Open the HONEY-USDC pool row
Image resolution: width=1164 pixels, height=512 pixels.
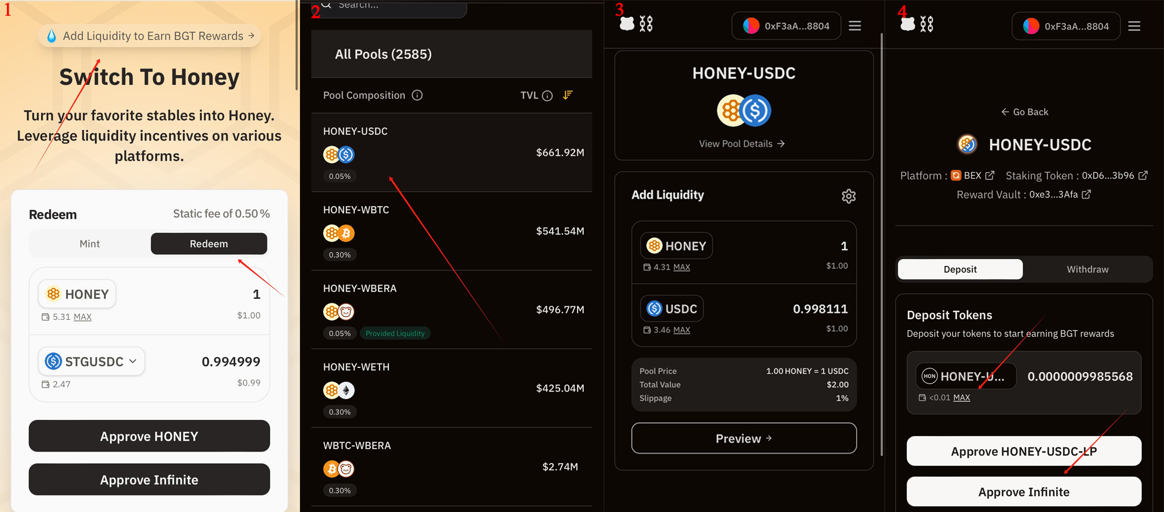tap(452, 153)
